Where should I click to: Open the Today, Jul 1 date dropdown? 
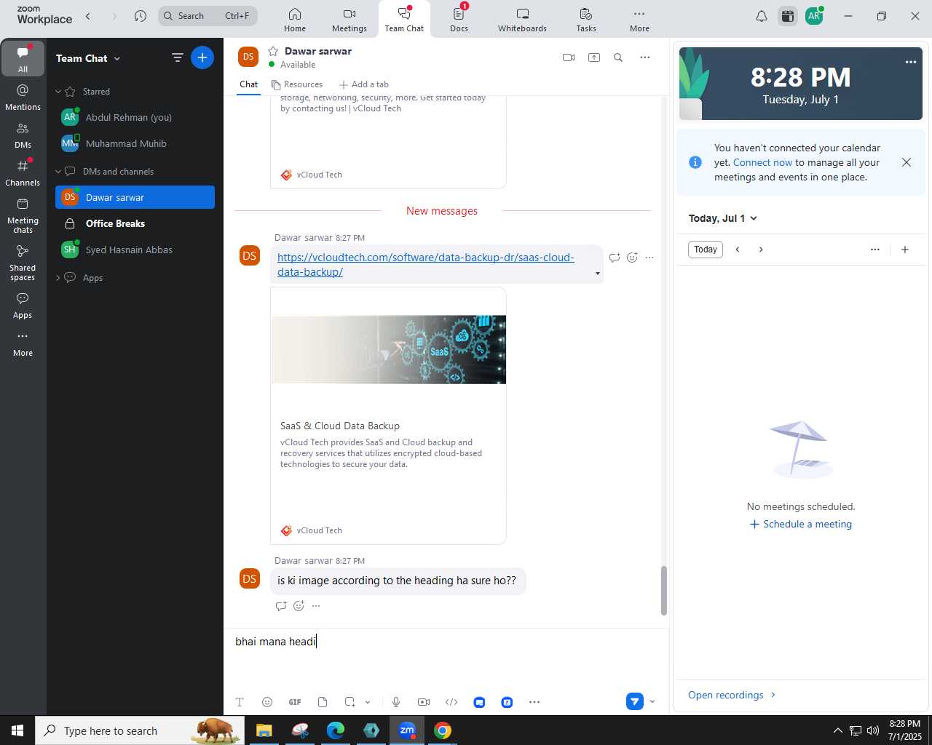723,218
